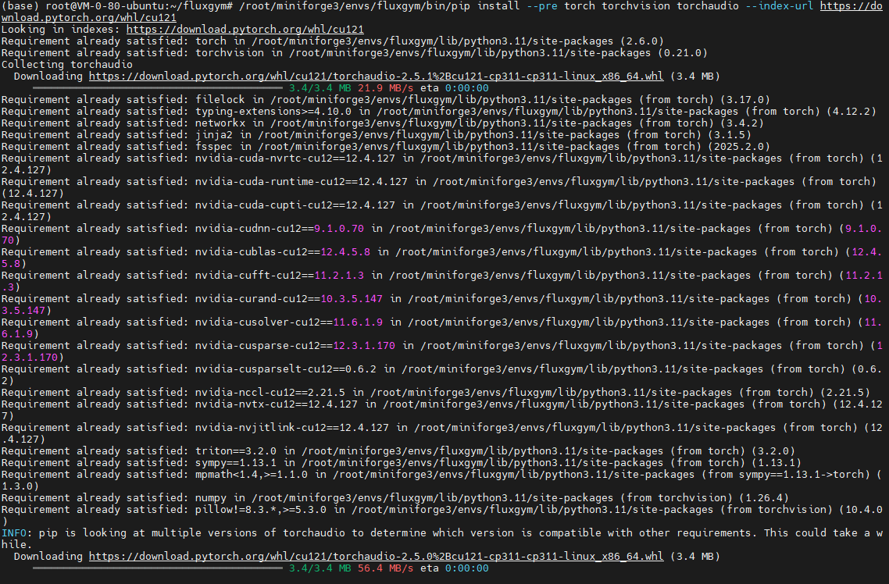Screen dimensions: 889x584
Task: Click the 'pillow!=8.3.*,>=5.3.0' requirement
Action: point(261,509)
